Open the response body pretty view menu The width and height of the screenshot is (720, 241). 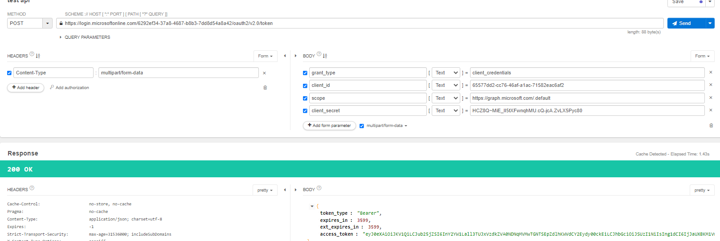[x=702, y=190]
